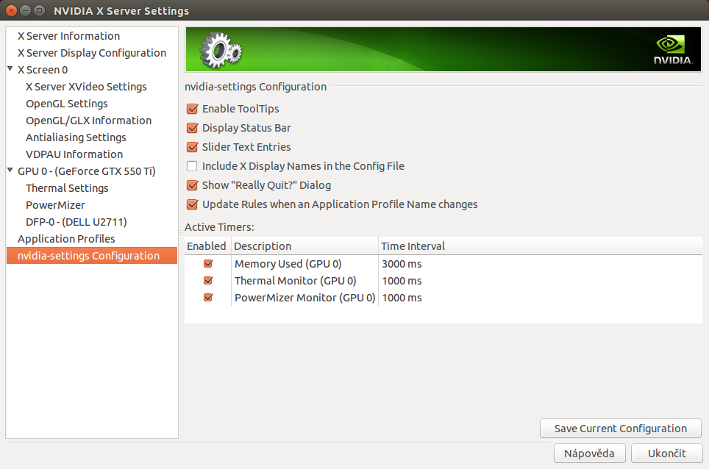Open help with Nápověda button
This screenshot has height=469, width=709.
pos(589,453)
